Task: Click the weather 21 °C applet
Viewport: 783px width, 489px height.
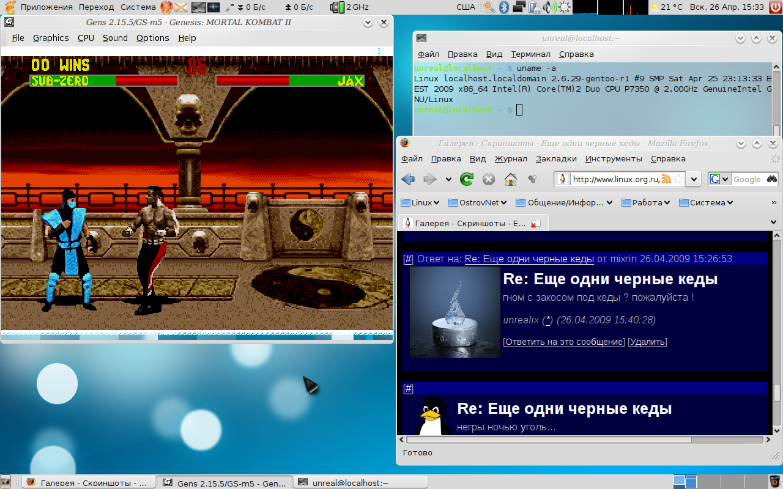Action: coord(666,7)
